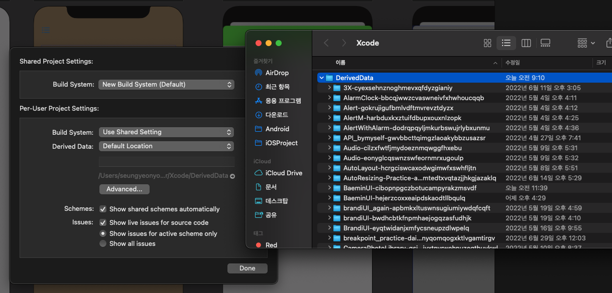The width and height of the screenshot is (612, 293).
Task: Select the Audio-eonyglcqswnzswfeornmrxugoulp row
Action: (465, 158)
